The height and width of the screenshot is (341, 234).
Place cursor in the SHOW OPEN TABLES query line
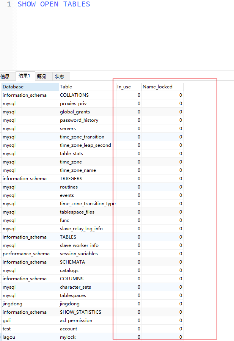pos(54,4)
